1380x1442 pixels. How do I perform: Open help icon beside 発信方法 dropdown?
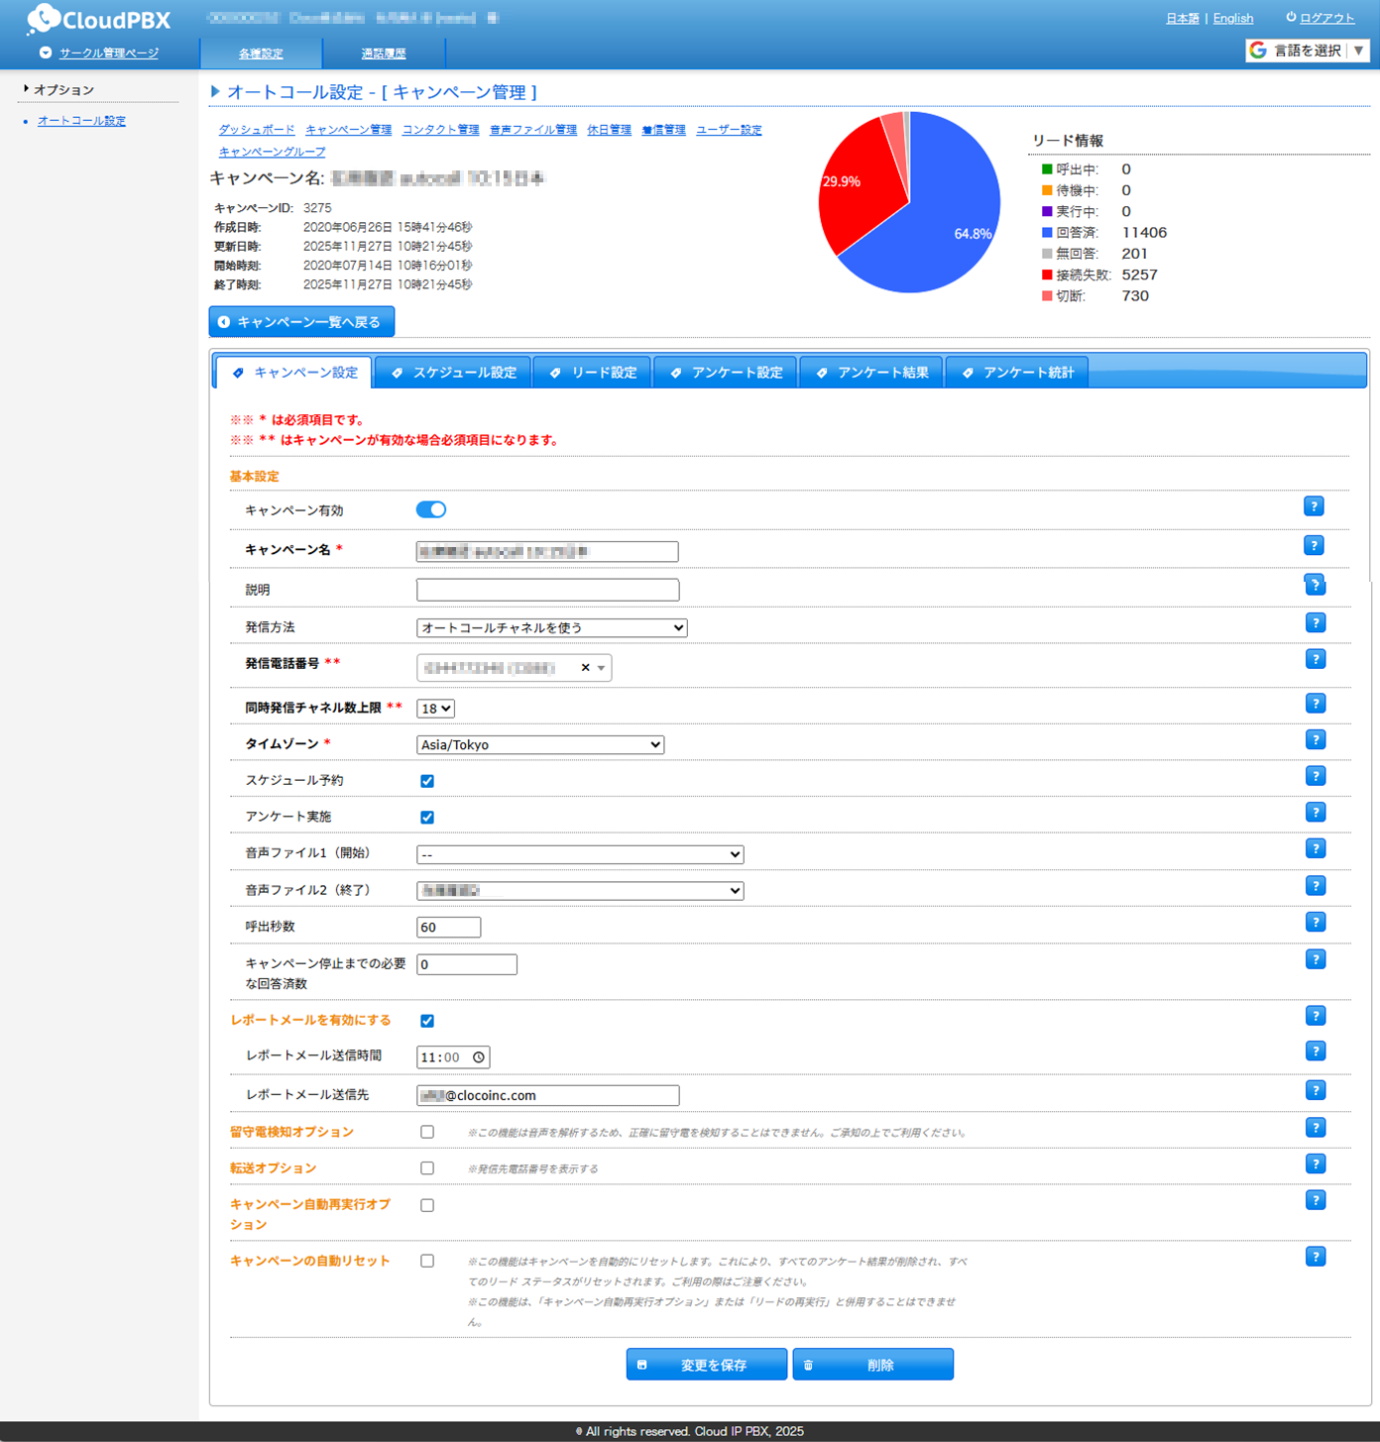pos(1315,623)
